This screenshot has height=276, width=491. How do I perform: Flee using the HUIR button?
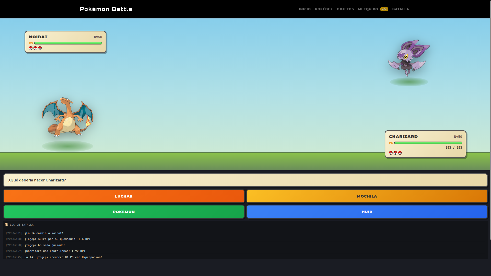coord(367,212)
